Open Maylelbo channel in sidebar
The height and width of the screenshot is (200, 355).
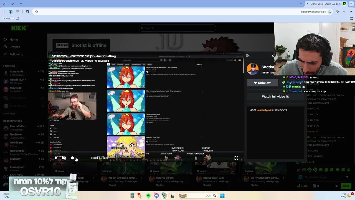click(24, 89)
